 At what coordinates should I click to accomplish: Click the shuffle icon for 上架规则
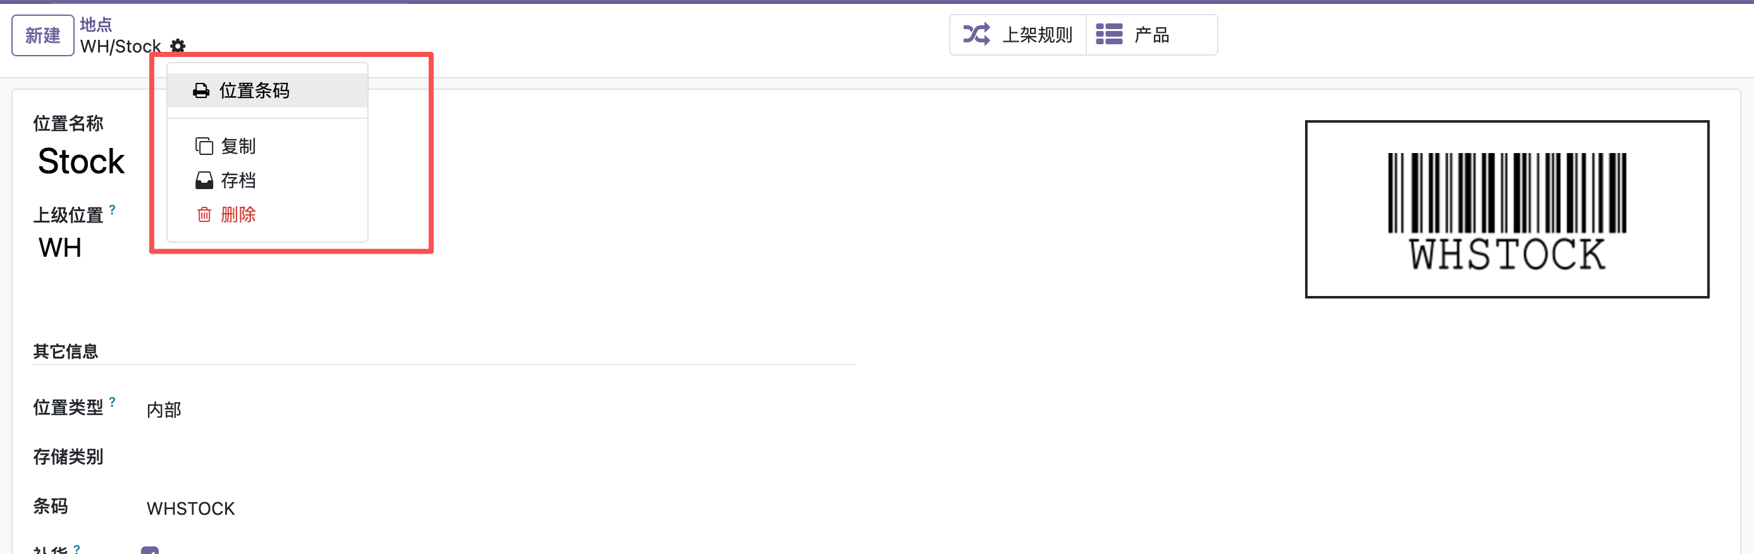[x=976, y=34]
